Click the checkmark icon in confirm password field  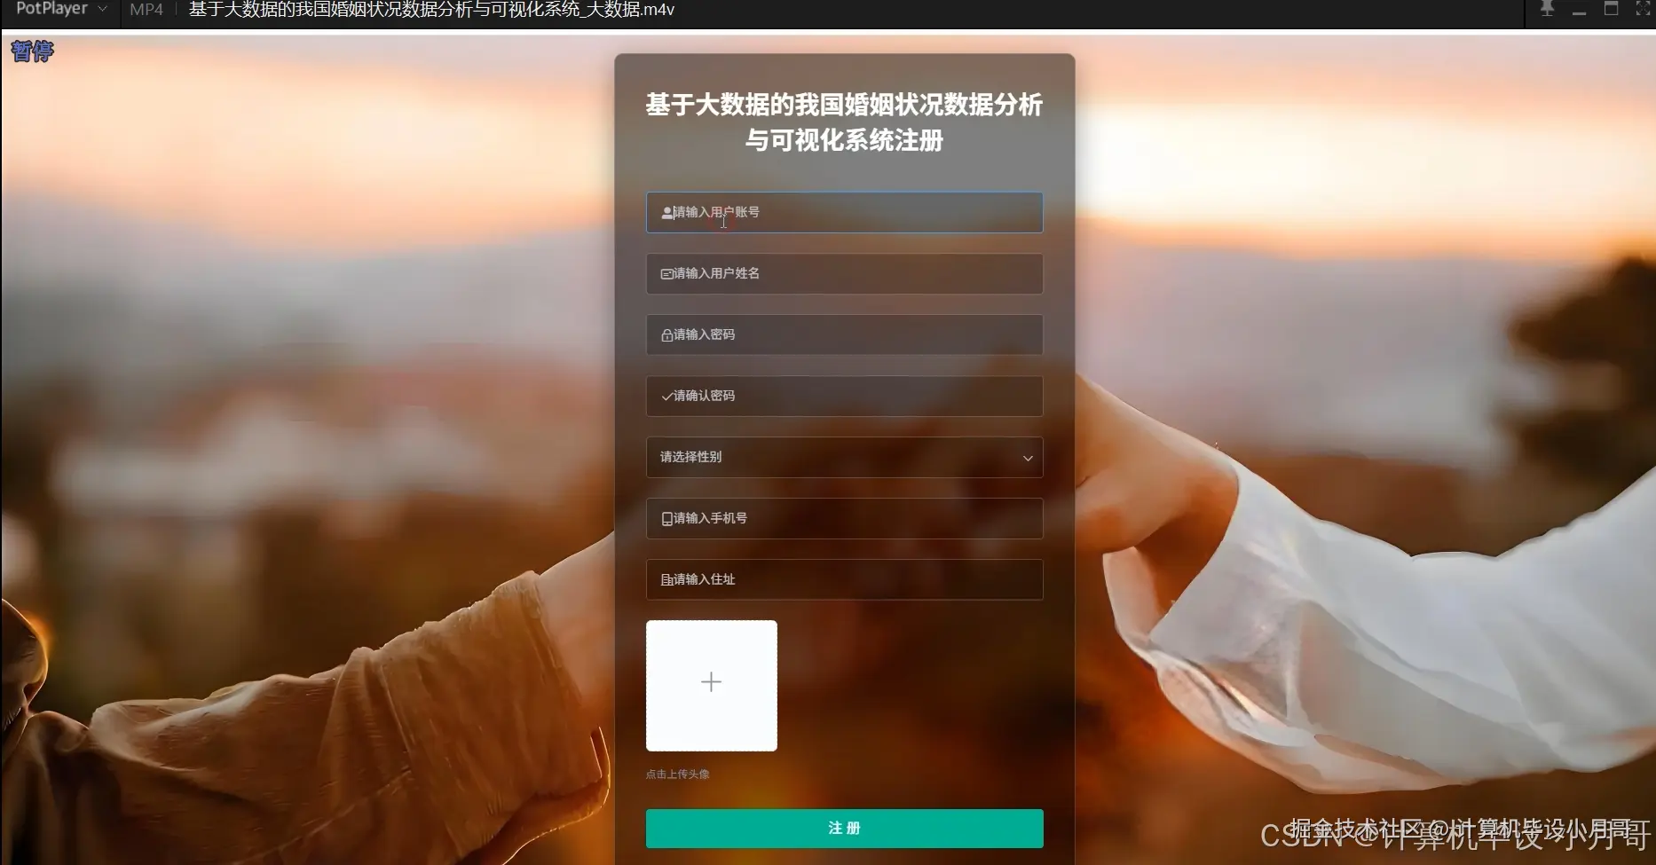coord(666,396)
